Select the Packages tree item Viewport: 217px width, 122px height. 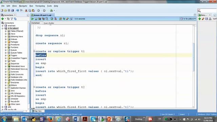(x=14, y=42)
